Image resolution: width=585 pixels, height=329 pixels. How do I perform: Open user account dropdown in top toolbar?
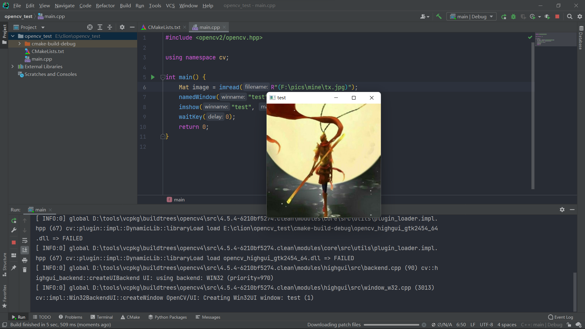pos(425,17)
